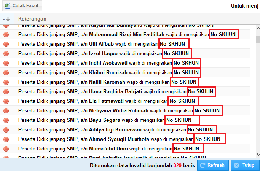Click error icon next to Ulil Al'bab
Screen dimensions: 260x171
click(6, 44)
